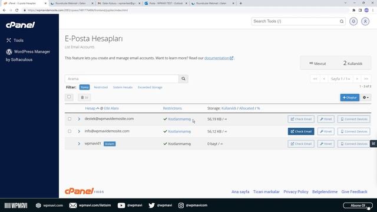Click the YouTube @wpmavi icon in banner
This screenshot has height=212, width=377.
(x=121, y=206)
